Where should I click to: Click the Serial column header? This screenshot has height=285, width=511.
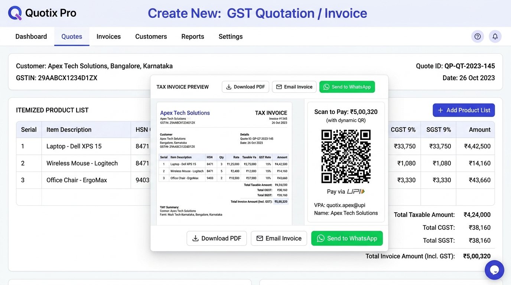click(x=29, y=130)
